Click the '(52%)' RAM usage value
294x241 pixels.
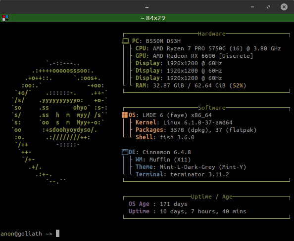pyautogui.click(x=238, y=85)
